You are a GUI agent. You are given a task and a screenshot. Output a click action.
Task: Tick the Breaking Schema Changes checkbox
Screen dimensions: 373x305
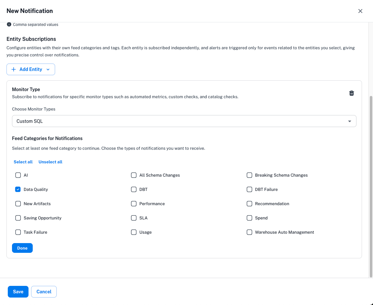point(249,175)
